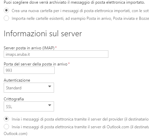Screen dimensions: 149x137
Task: Choose sending via the provider's server radio
Action: pos(6,119)
